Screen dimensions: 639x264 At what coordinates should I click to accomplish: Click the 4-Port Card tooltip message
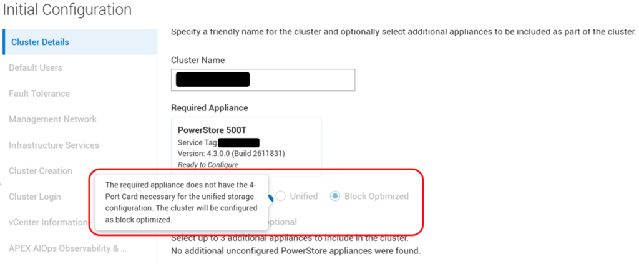(181, 202)
